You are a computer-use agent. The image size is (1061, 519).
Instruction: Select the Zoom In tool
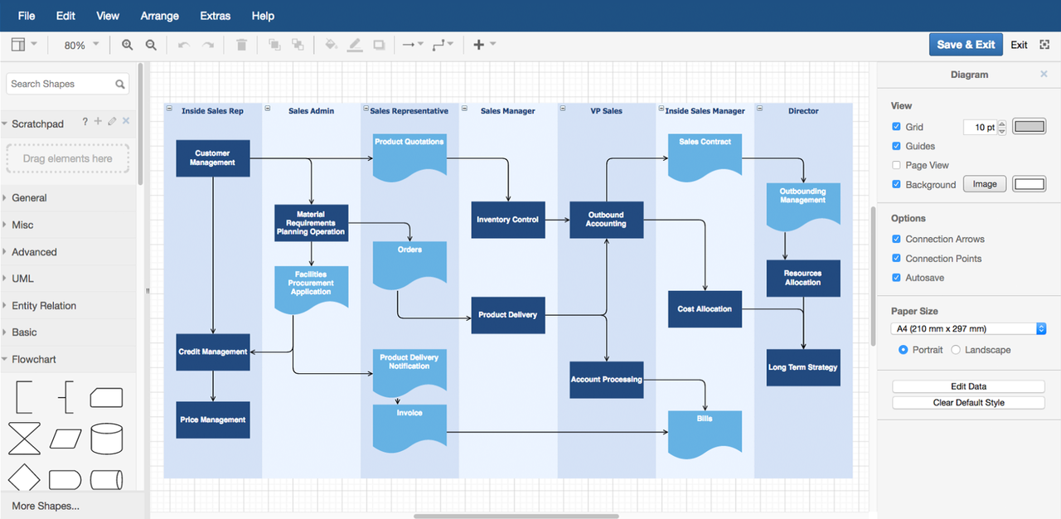pos(127,45)
